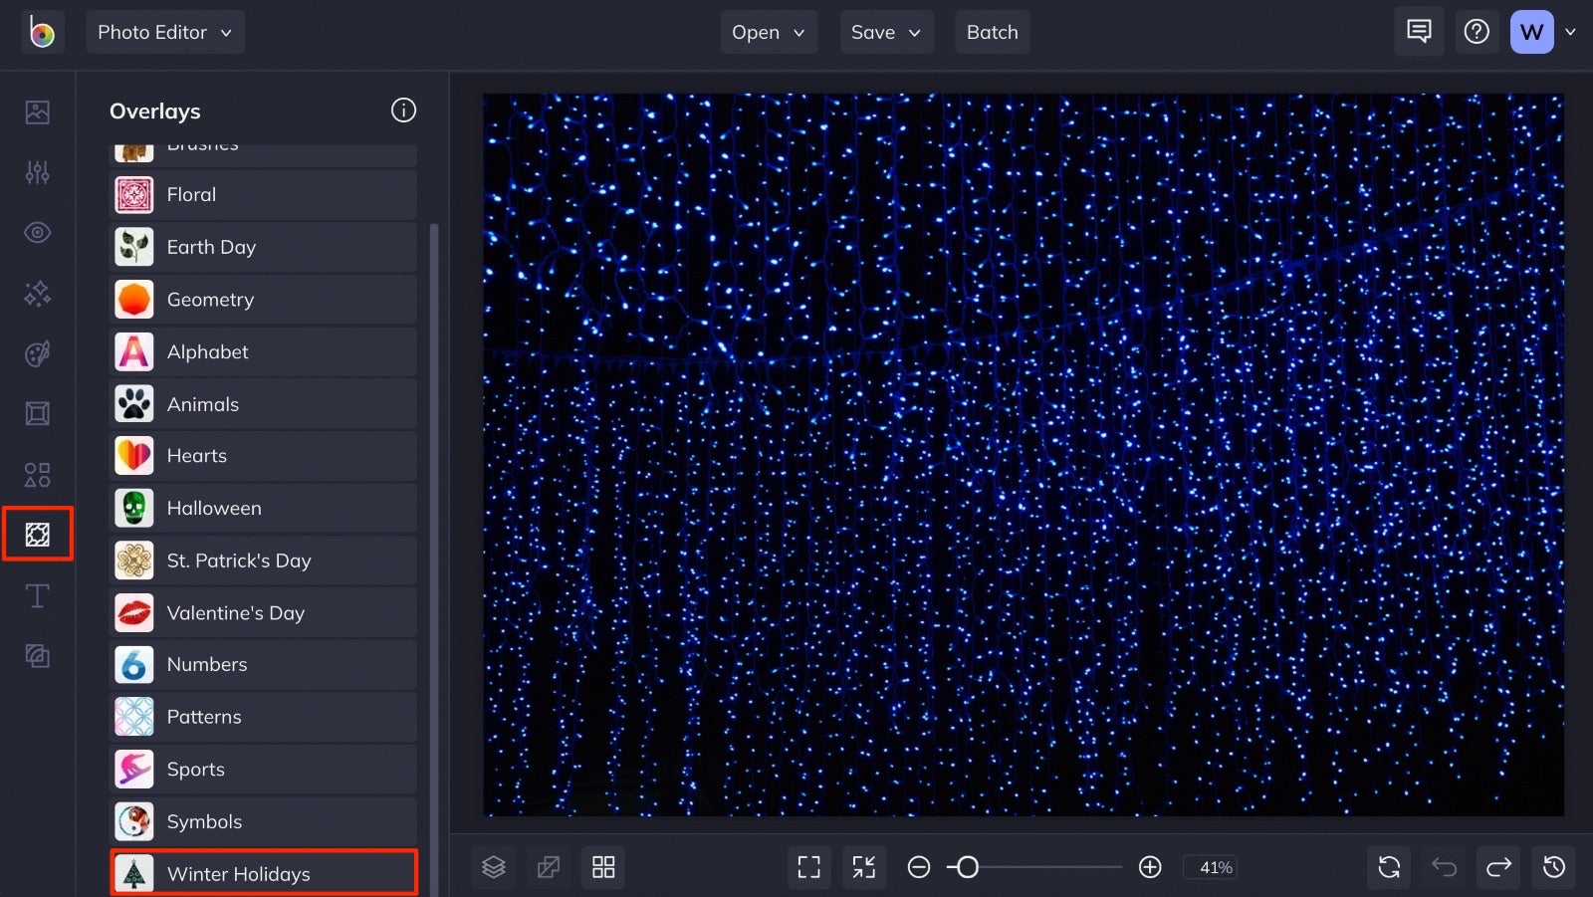The height and width of the screenshot is (897, 1593).
Task: Open the Save dropdown
Action: coord(885,31)
